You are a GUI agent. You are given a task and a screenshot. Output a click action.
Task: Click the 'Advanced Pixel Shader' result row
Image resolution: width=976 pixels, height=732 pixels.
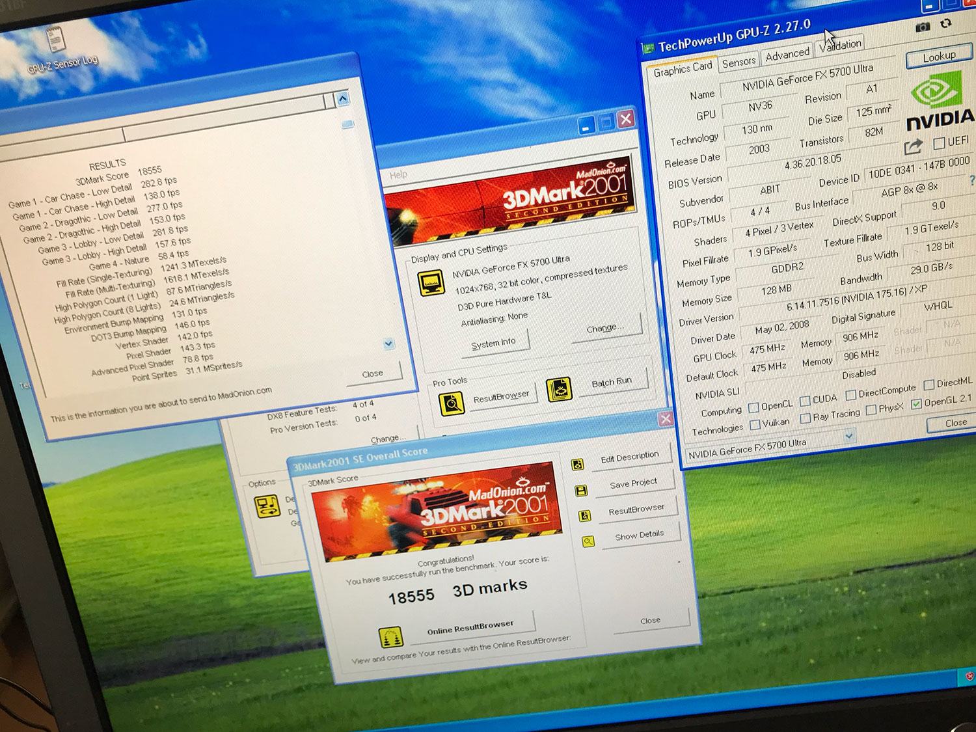tap(152, 365)
